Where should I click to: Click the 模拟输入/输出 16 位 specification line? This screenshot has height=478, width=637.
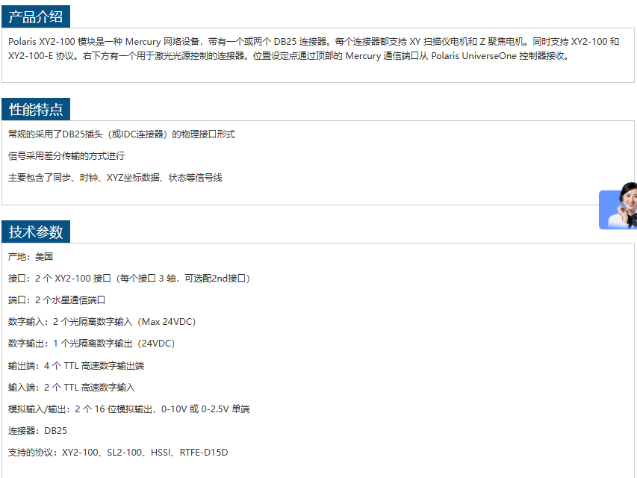[x=128, y=409]
